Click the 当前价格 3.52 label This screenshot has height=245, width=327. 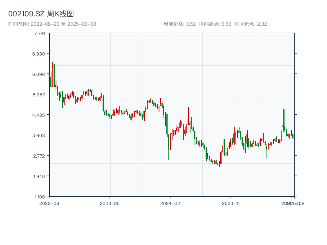[179, 24]
